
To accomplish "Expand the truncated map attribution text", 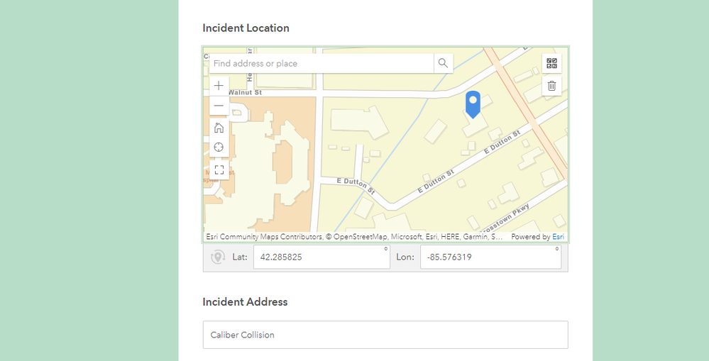I will [x=355, y=237].
